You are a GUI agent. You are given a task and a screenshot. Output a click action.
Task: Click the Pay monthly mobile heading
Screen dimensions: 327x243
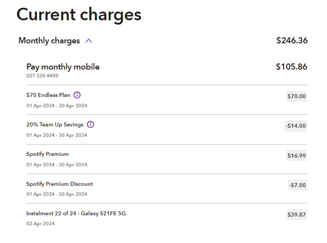(x=63, y=67)
